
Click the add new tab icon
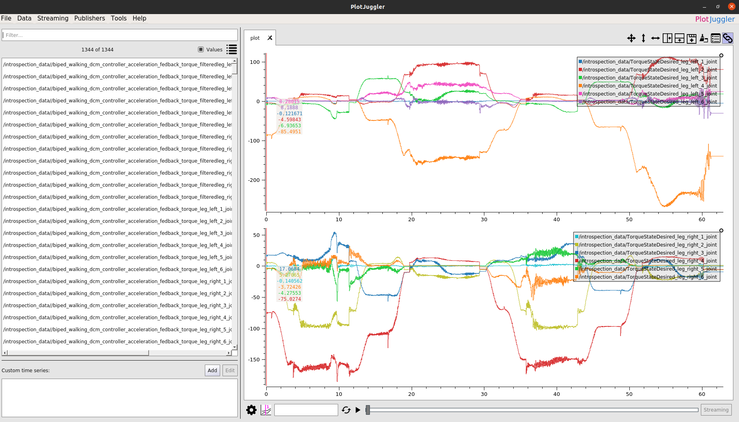(692, 38)
